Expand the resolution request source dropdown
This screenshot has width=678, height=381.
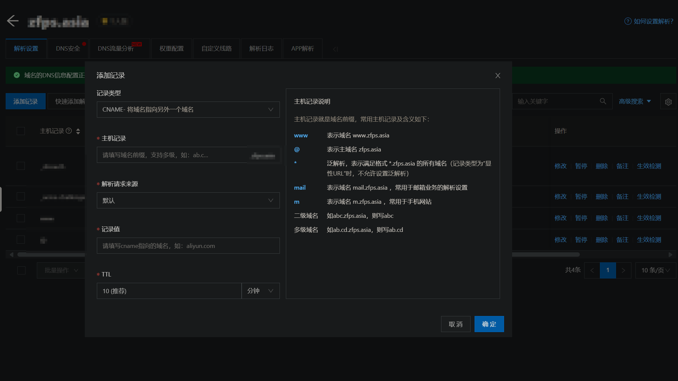coord(188,200)
